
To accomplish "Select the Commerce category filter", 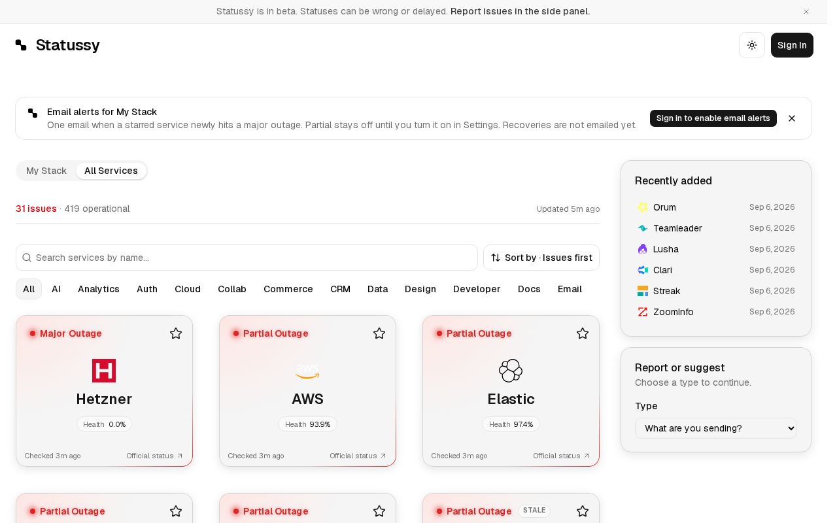I will [288, 289].
